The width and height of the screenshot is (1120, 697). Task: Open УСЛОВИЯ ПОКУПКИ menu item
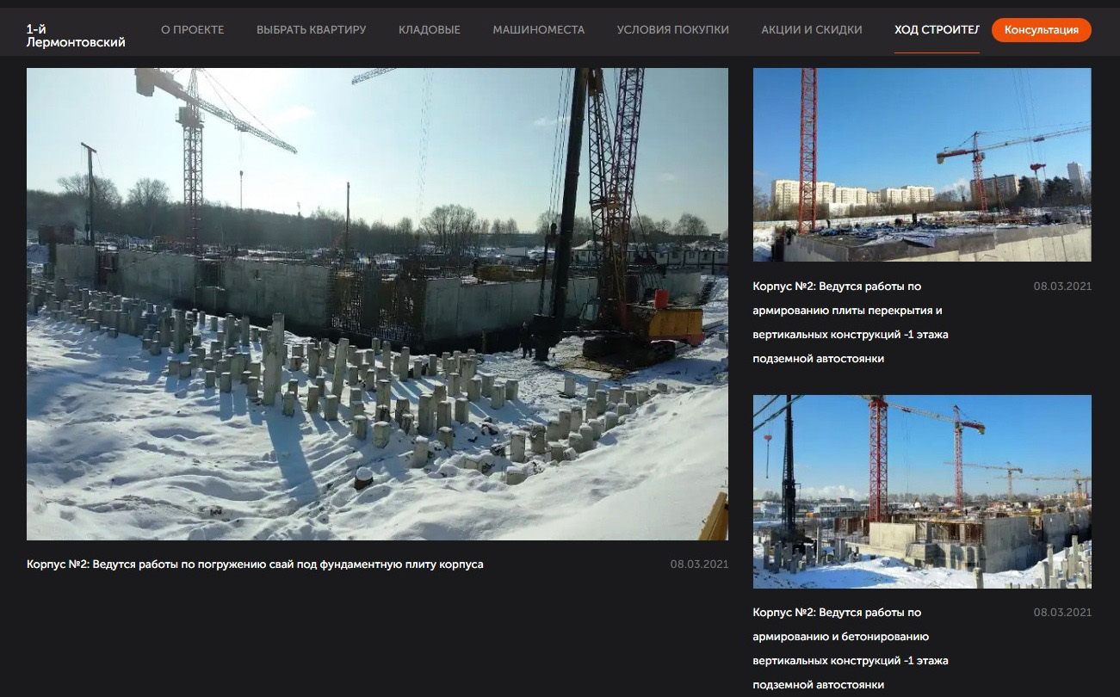[673, 30]
